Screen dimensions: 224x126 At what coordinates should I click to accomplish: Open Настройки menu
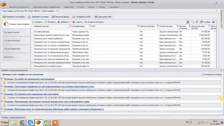114,7
